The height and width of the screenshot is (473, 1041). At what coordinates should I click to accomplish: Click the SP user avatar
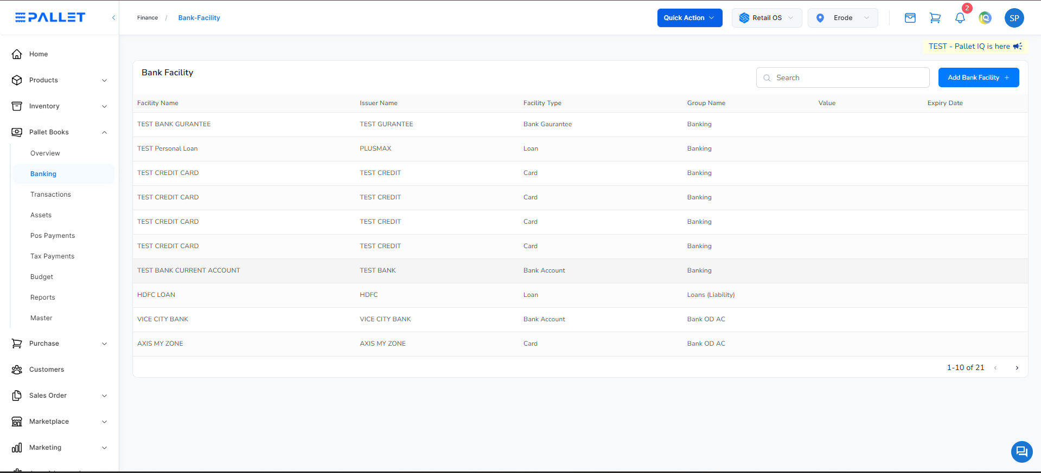pos(1014,18)
